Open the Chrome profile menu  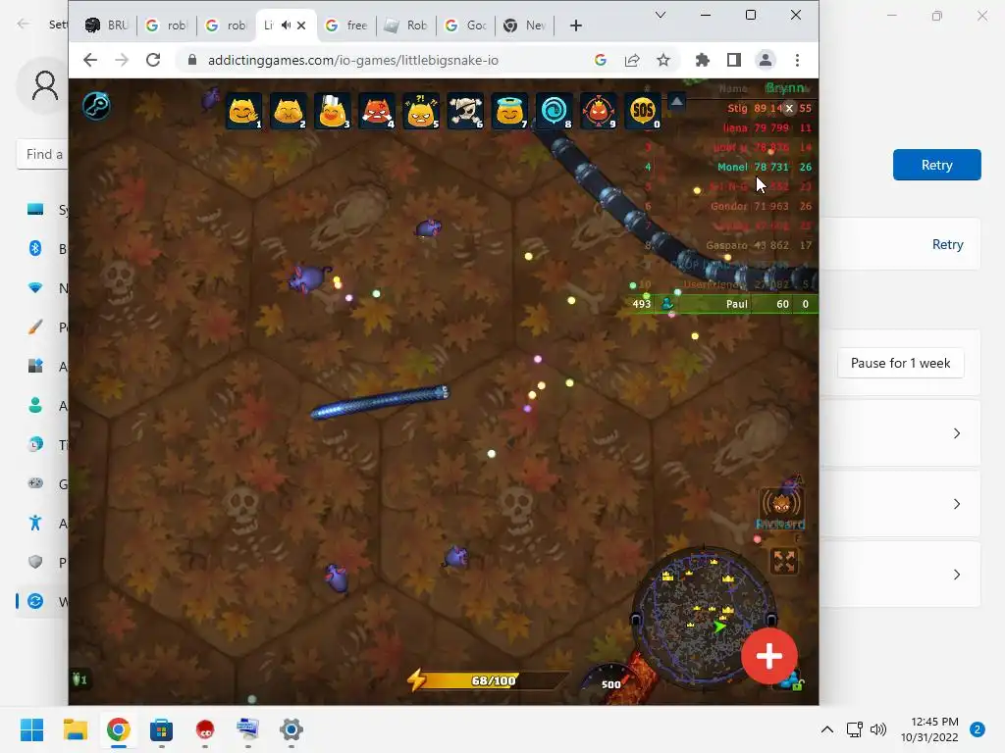[766, 60]
